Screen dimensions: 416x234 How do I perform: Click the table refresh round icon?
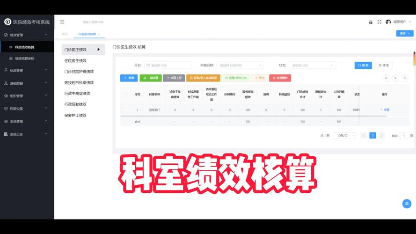point(386,78)
